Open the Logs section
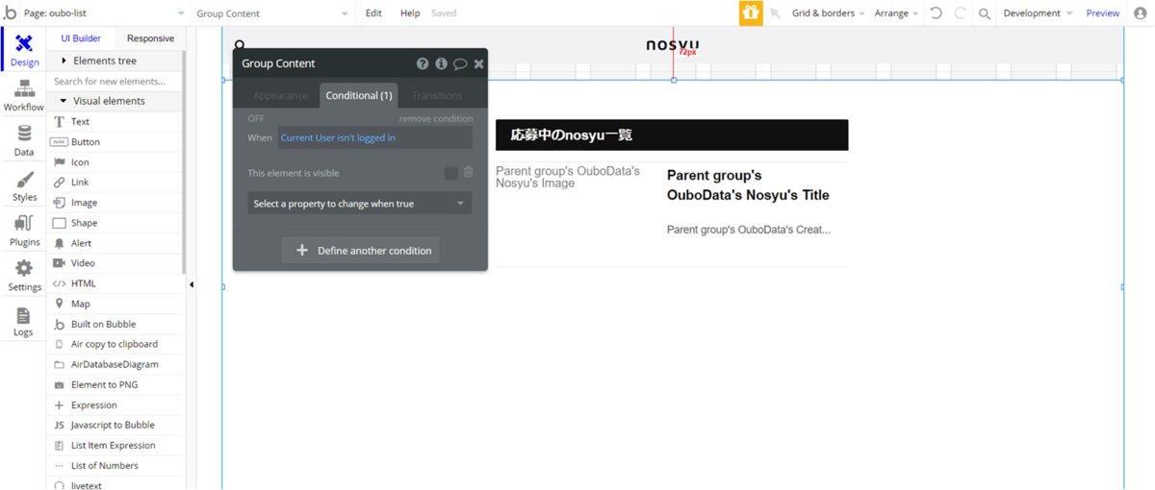Image resolution: width=1155 pixels, height=490 pixels. coord(24,321)
